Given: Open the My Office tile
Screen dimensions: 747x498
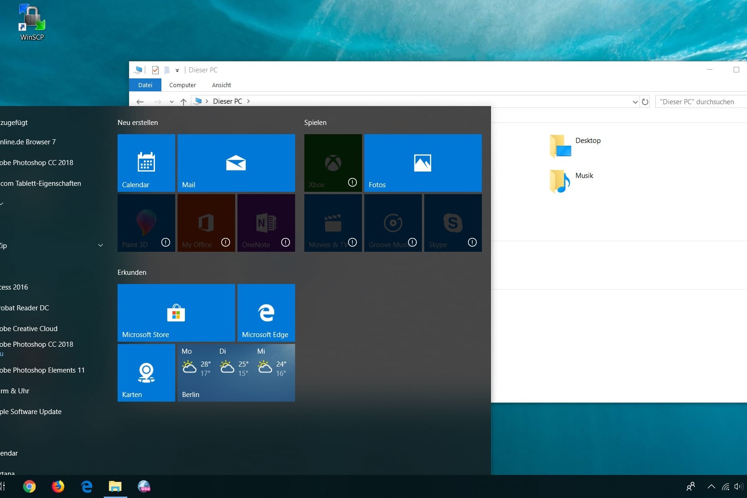Looking at the screenshot, I should click(206, 223).
